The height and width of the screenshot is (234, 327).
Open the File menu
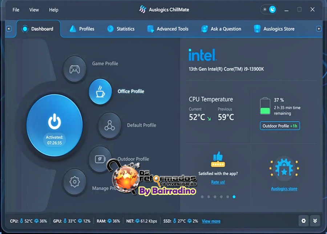click(x=16, y=10)
